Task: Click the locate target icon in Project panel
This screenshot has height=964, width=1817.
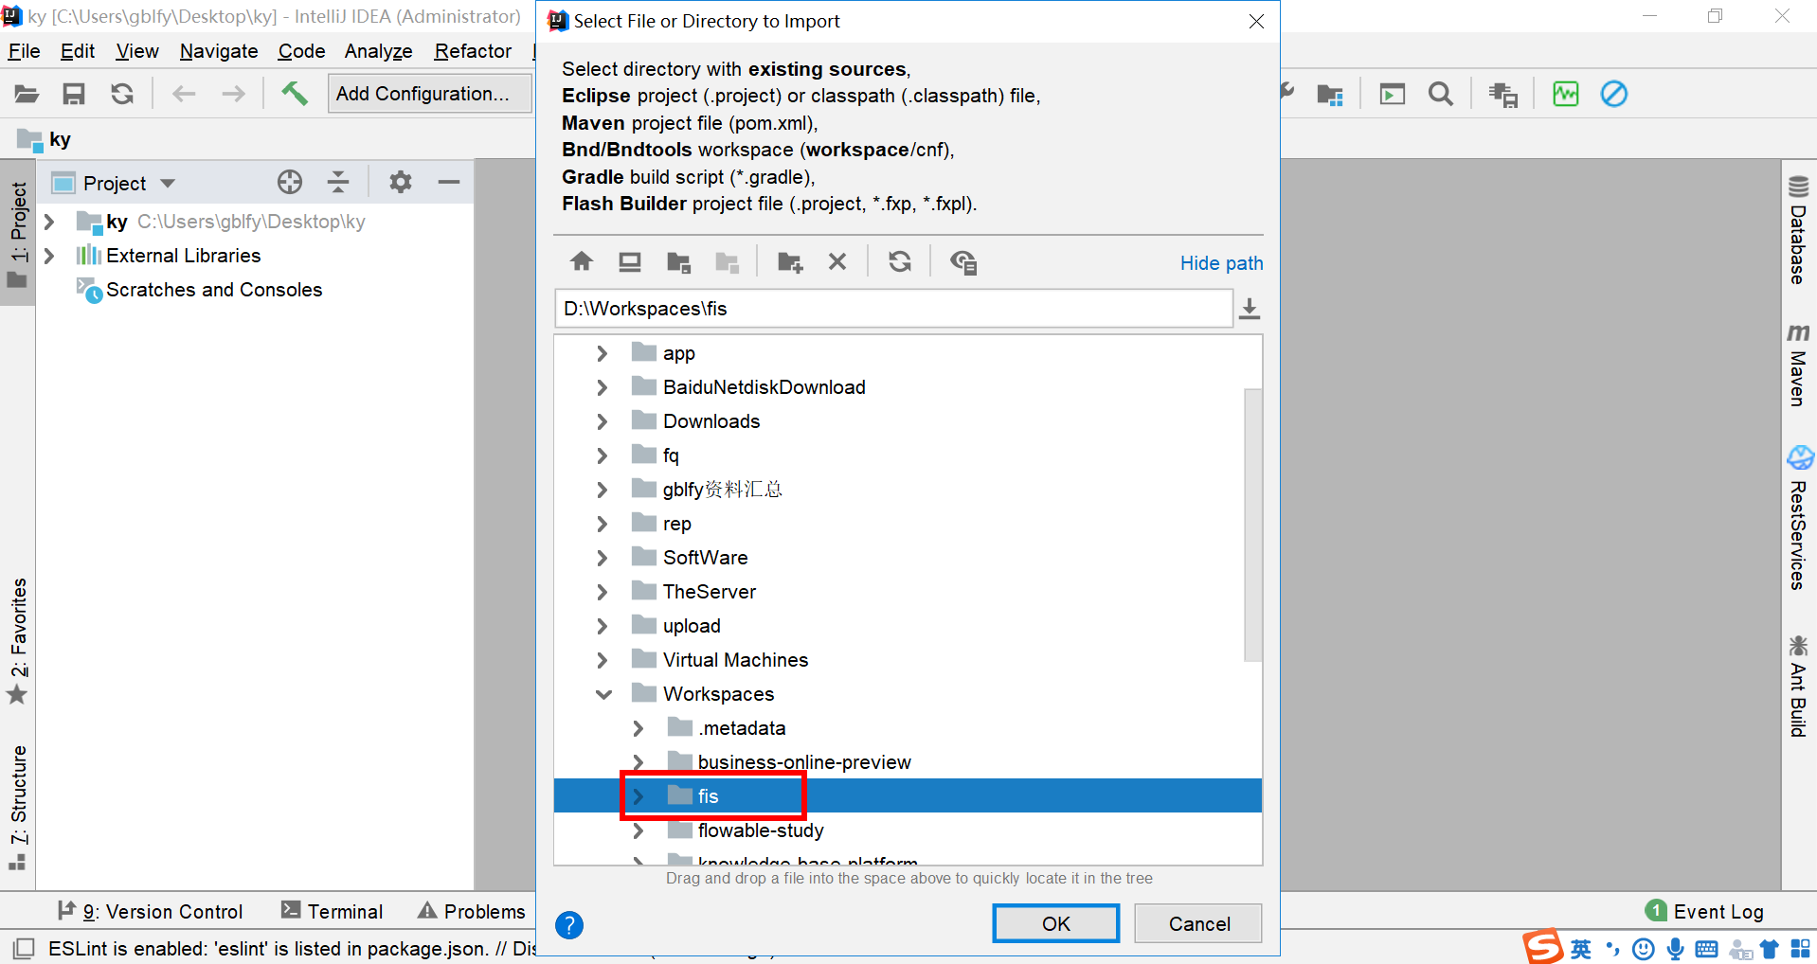Action: tap(290, 182)
